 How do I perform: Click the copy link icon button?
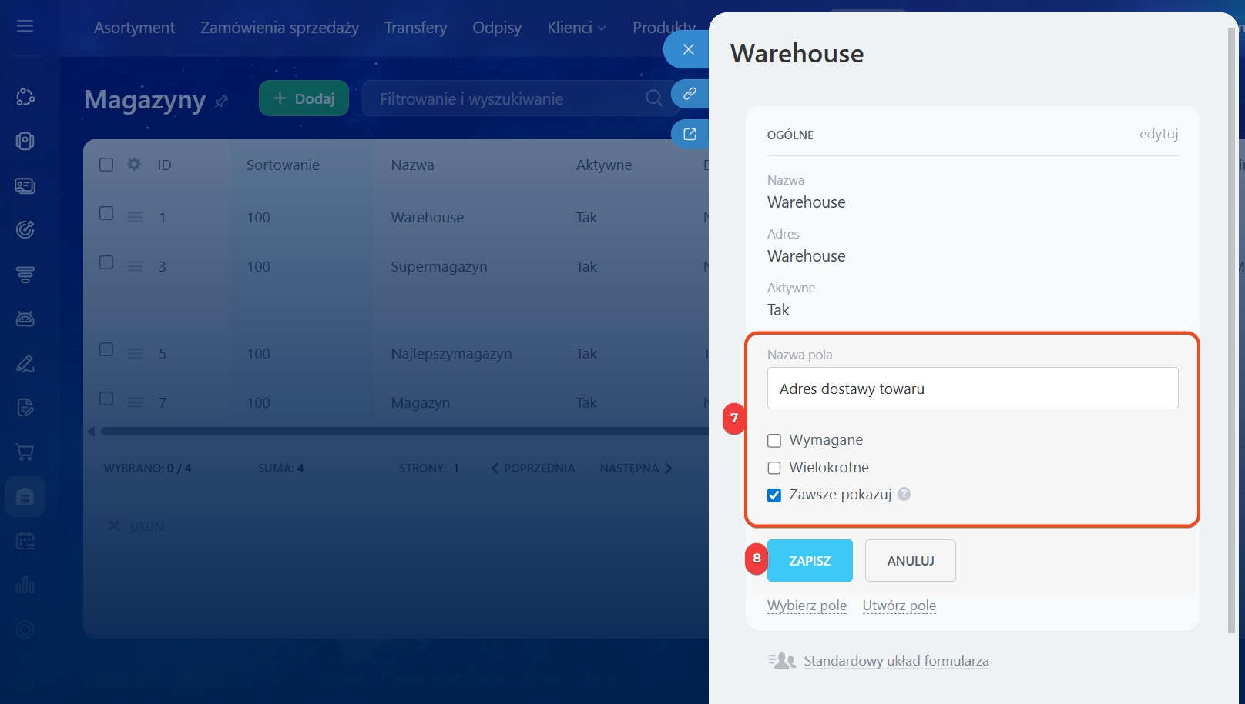pyautogui.click(x=690, y=94)
